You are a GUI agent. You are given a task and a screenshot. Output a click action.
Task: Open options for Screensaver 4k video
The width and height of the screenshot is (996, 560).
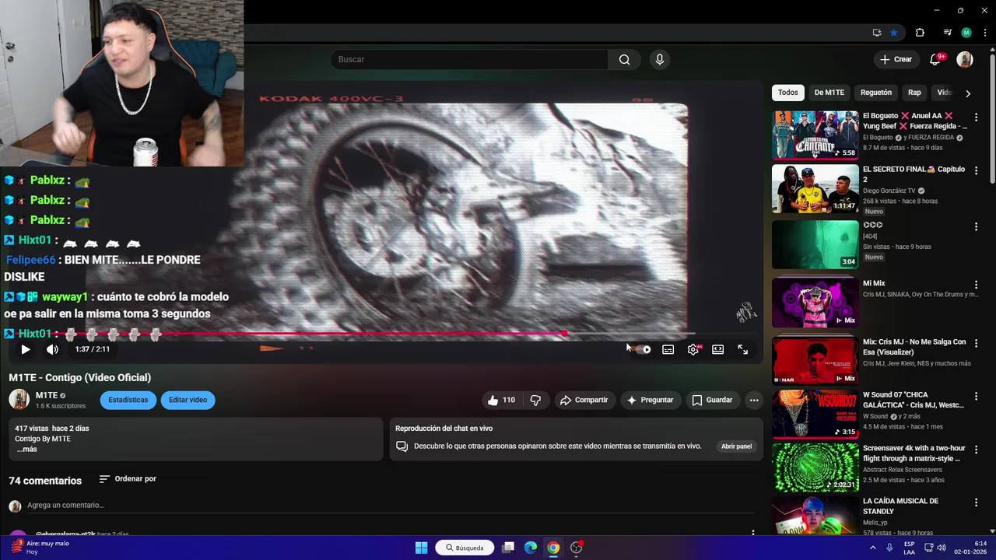pos(976,450)
